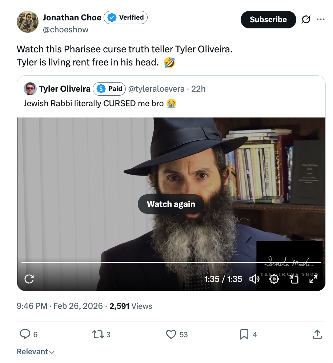Click the 2,591 Views count
The image size is (333, 363).
[x=131, y=306]
